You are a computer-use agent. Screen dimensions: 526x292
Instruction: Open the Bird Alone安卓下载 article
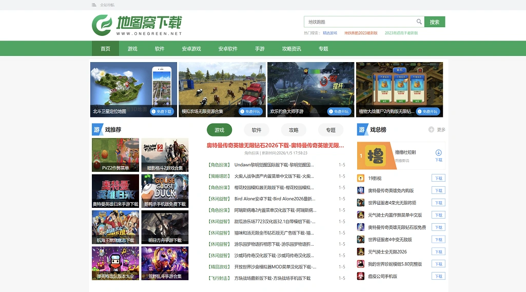pyautogui.click(x=275, y=199)
